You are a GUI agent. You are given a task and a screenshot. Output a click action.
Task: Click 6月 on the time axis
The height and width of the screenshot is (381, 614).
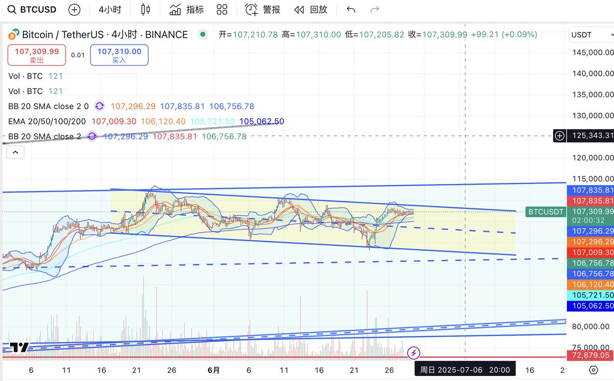[x=214, y=370]
